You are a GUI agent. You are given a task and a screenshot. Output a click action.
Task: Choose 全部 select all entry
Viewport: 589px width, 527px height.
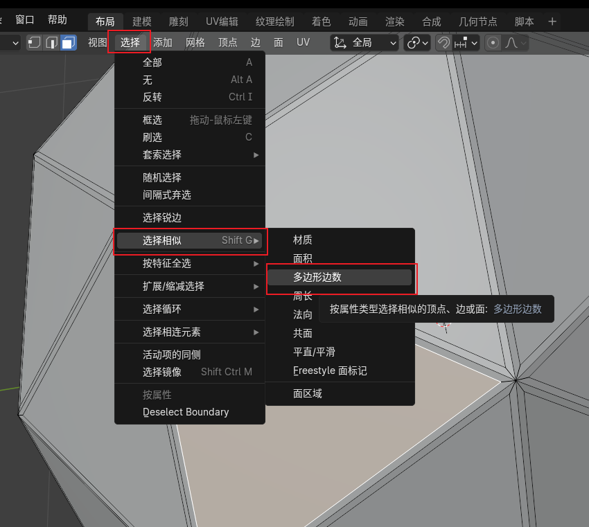190,62
